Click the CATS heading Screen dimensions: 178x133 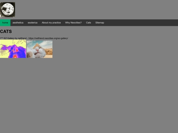point(6,32)
